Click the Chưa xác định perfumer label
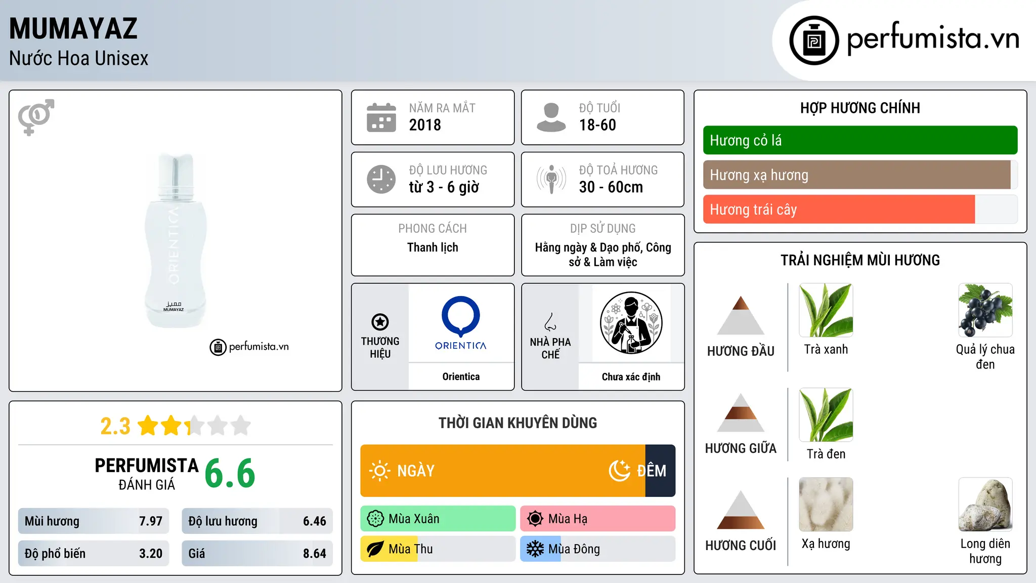The image size is (1036, 583). (631, 377)
